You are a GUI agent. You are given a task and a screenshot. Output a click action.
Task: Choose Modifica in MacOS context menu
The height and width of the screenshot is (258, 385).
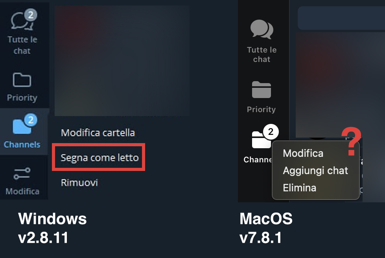click(x=303, y=153)
